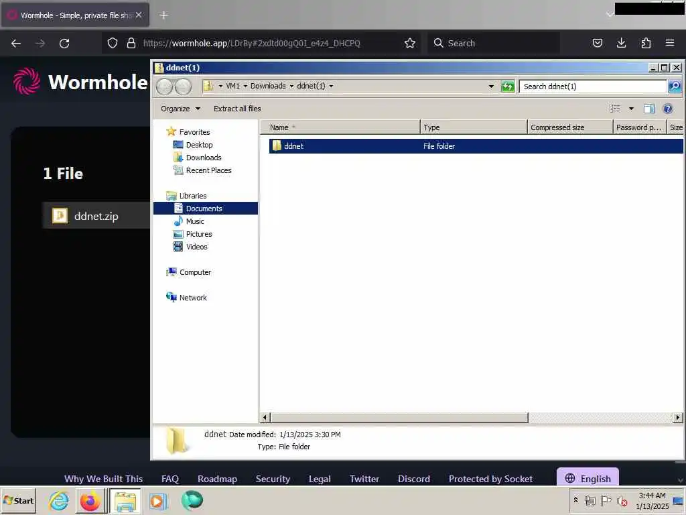Image resolution: width=686 pixels, height=515 pixels.
Task: Reload the Wormhole page
Action: pos(64,43)
